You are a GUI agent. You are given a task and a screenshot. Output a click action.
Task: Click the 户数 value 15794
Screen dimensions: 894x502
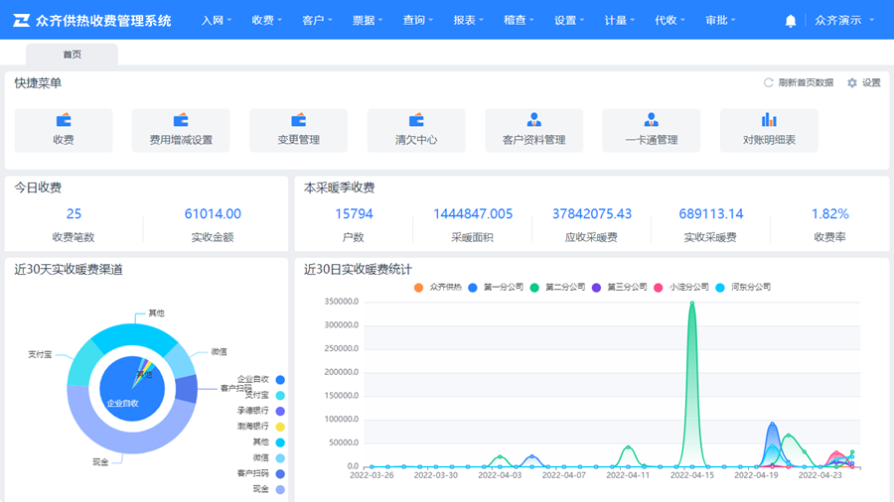(354, 214)
